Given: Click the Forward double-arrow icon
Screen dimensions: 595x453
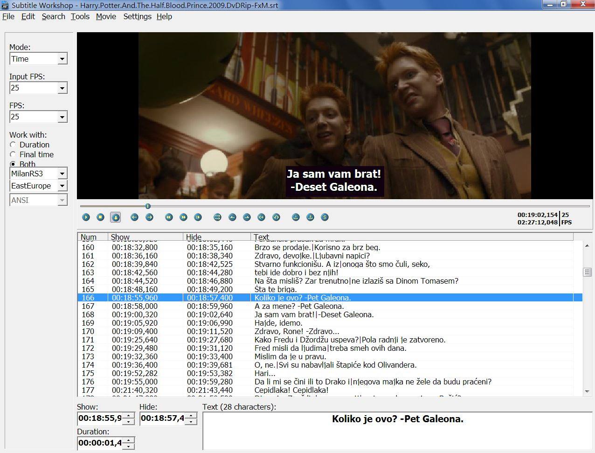Looking at the screenshot, I should (x=183, y=217).
